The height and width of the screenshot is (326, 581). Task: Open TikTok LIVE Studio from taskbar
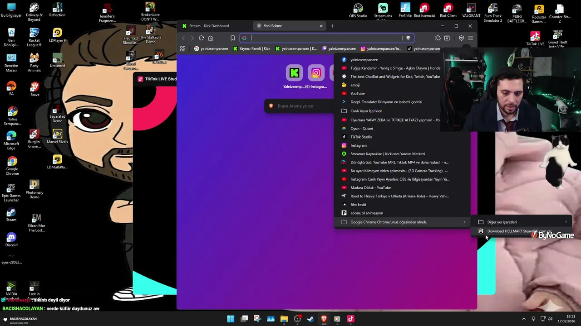tap(350, 319)
